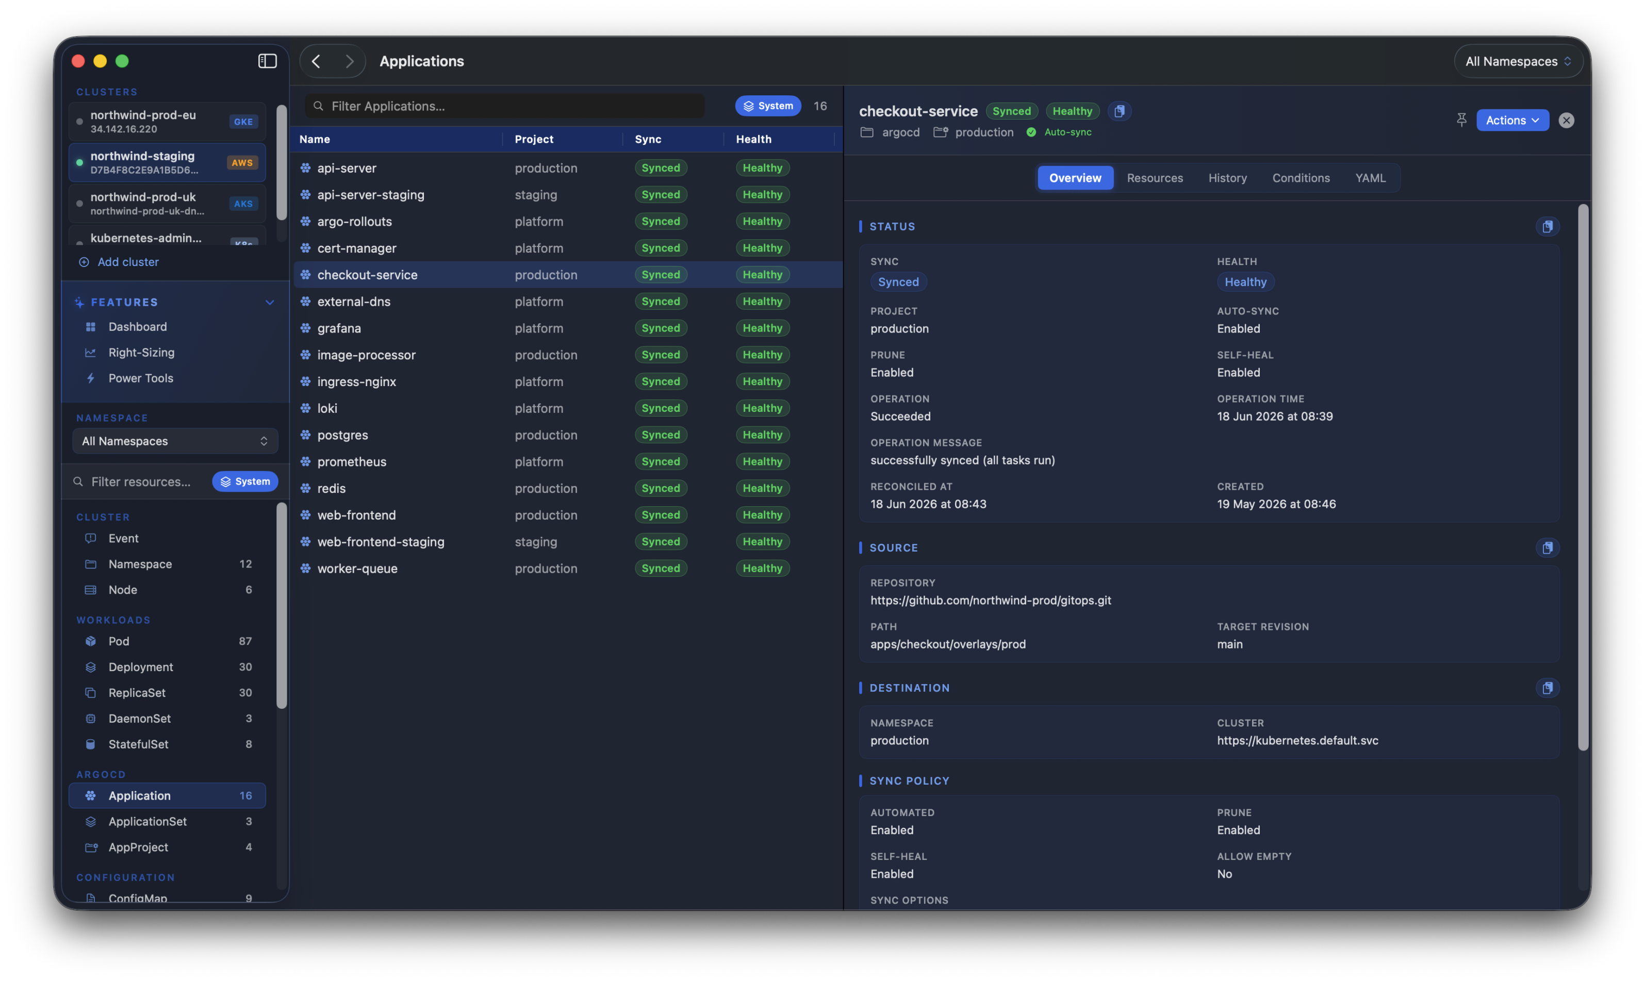Viewport: 1645px width, 981px height.
Task: Select the worker-queue application row
Action: click(568, 569)
